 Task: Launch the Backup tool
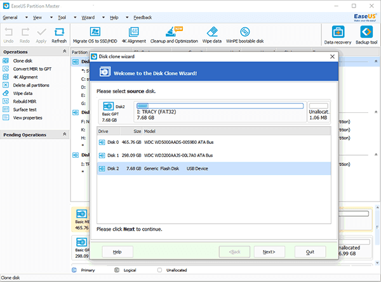[x=364, y=33]
